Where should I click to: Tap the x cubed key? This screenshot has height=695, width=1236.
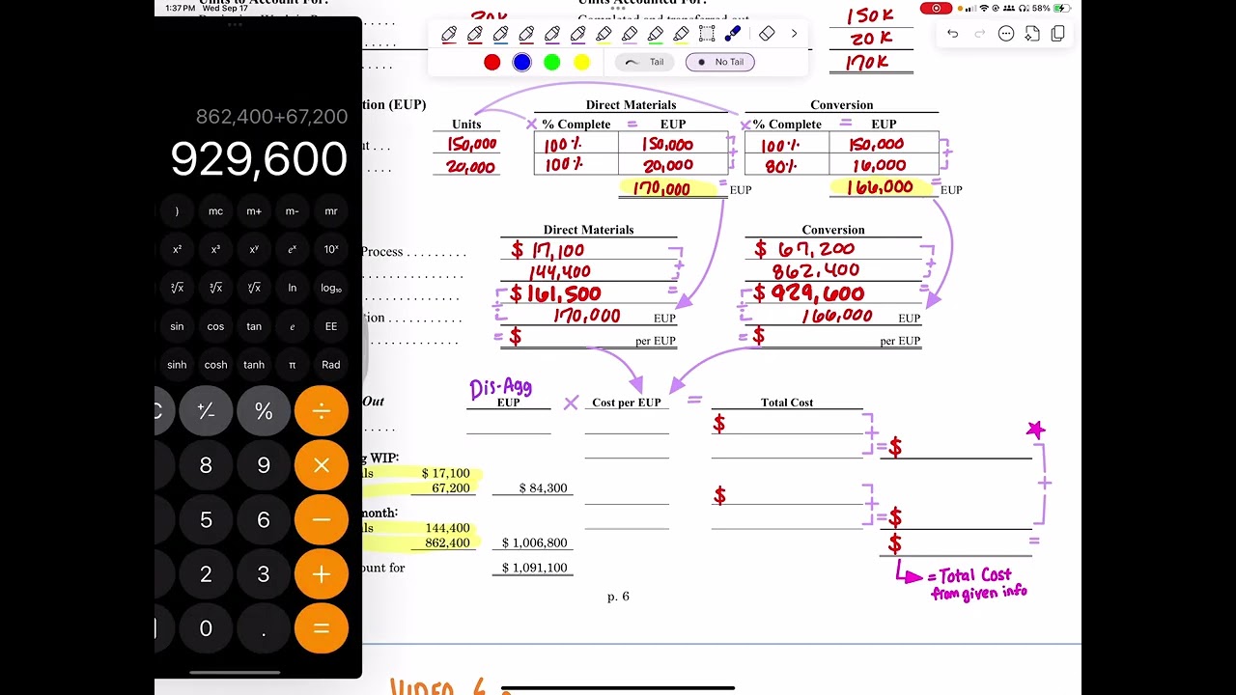pyautogui.click(x=215, y=249)
